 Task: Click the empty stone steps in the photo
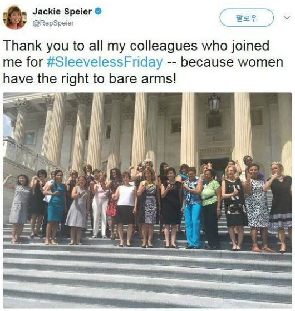pyautogui.click(x=147, y=280)
